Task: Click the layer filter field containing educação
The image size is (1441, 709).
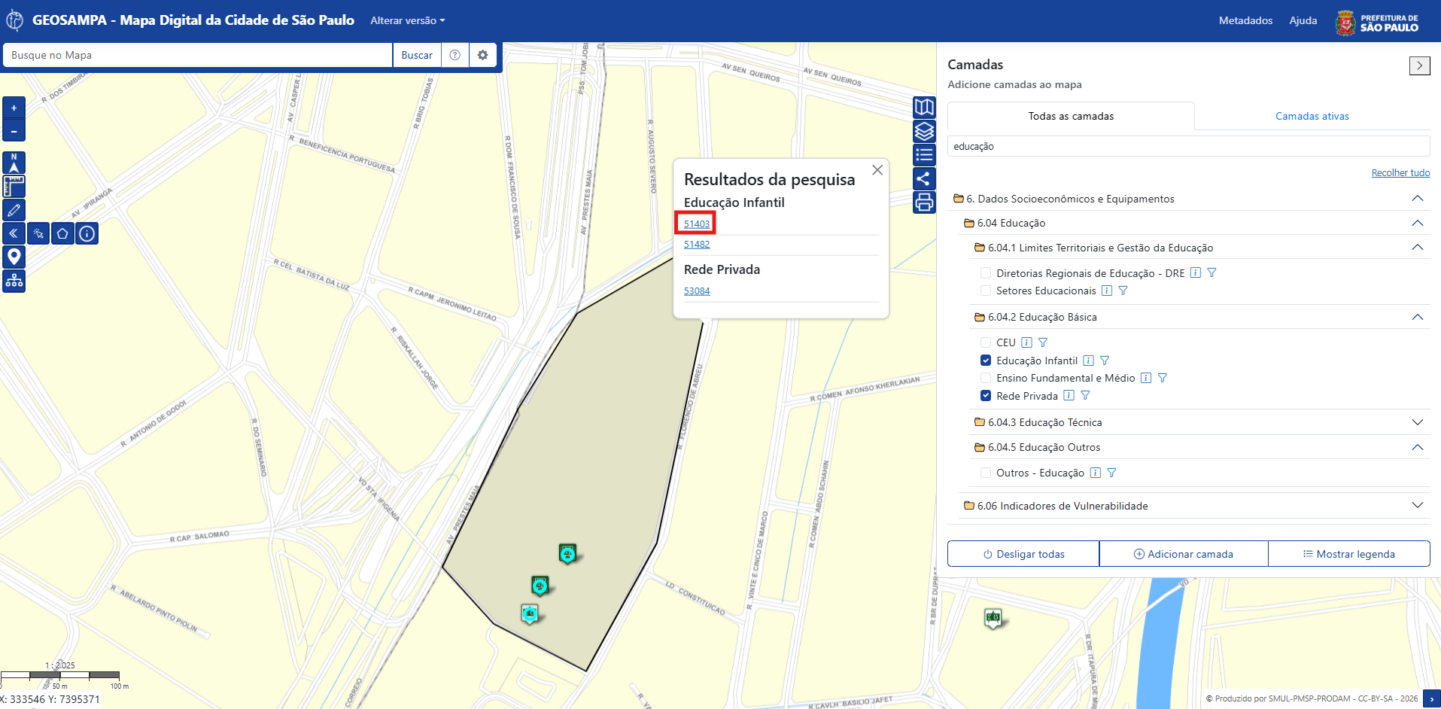Action: point(1189,146)
